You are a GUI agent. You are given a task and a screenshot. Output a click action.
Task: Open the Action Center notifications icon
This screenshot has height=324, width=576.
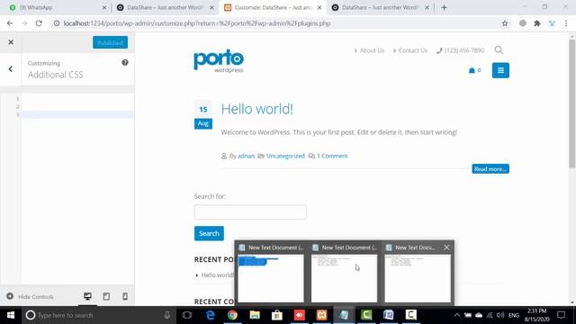[x=561, y=315]
